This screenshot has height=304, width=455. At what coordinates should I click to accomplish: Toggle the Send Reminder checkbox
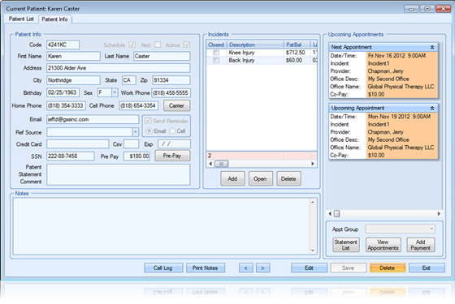[x=148, y=121]
